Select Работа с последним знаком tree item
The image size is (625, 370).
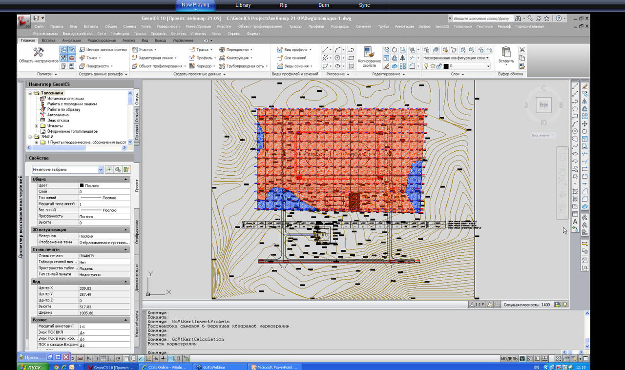pos(72,104)
